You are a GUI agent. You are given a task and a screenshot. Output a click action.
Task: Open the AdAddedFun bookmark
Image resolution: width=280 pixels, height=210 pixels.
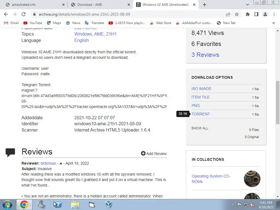click(x=194, y=23)
